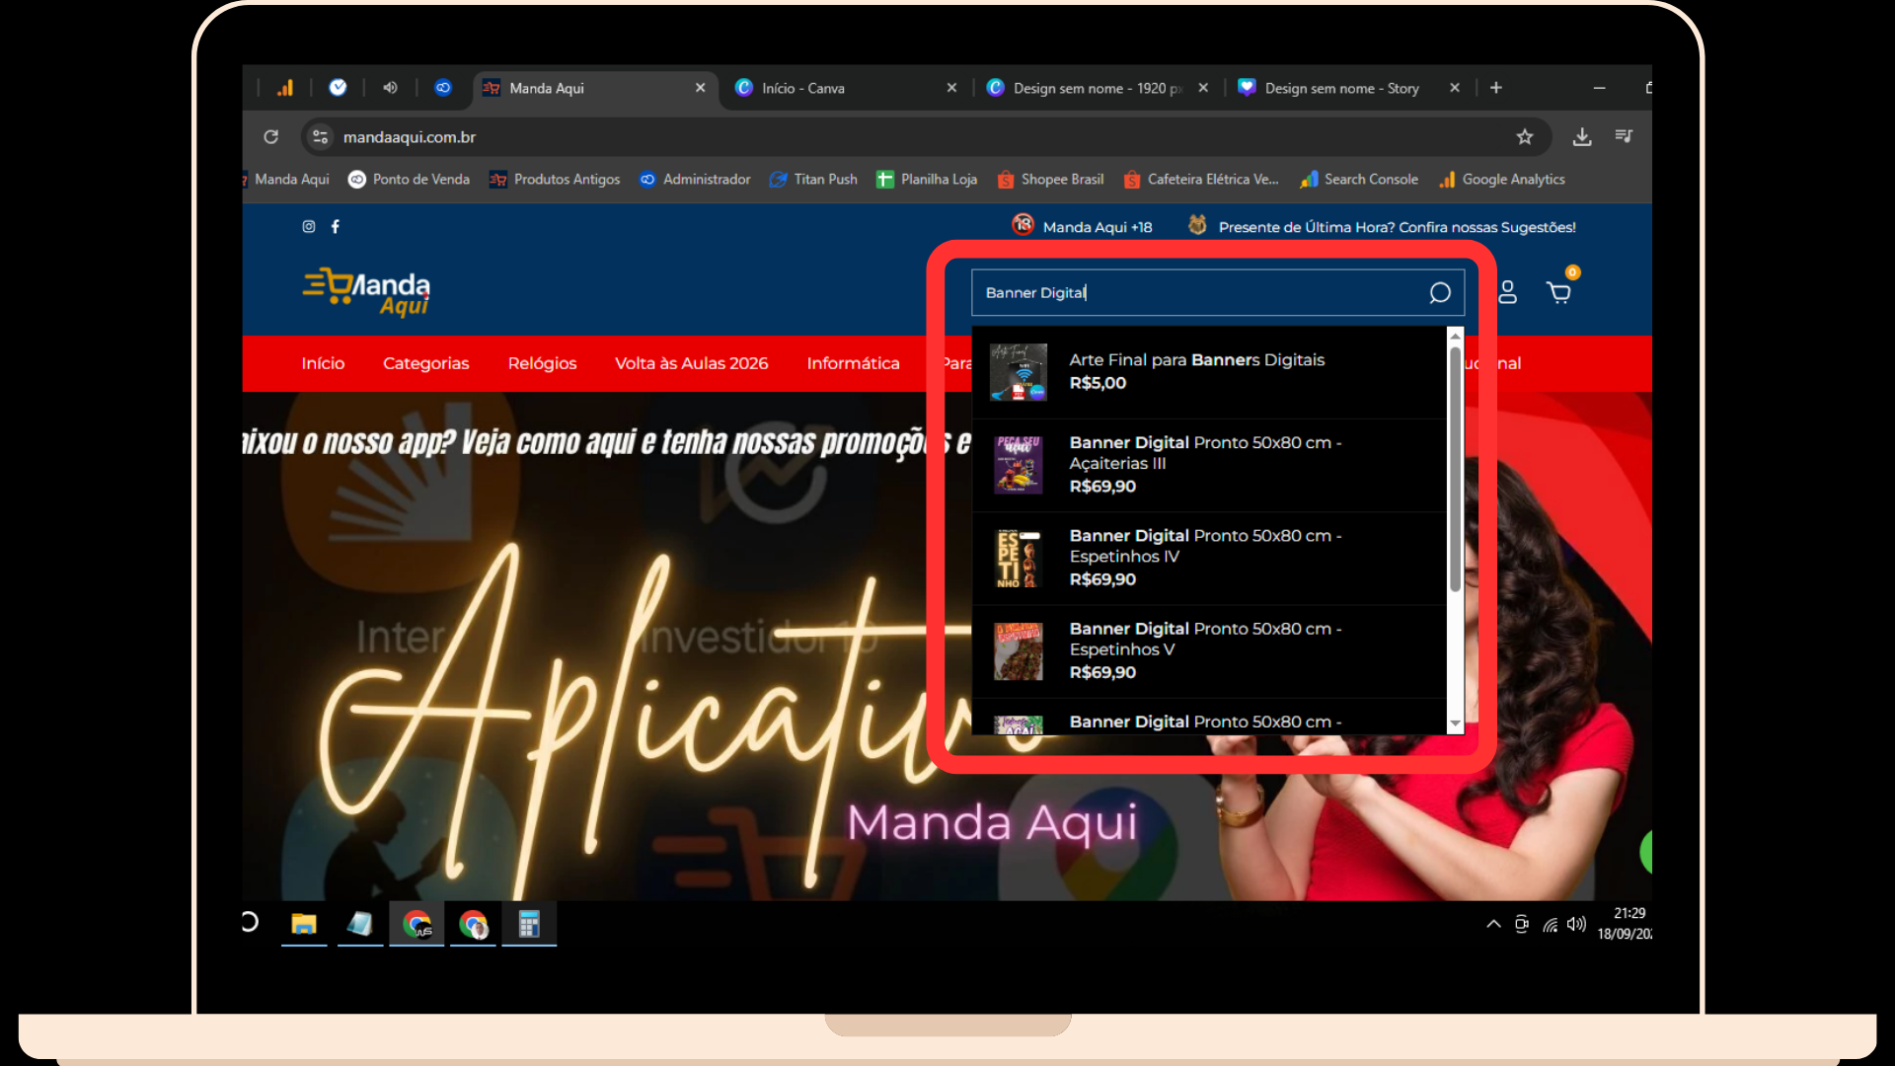Open site information icon in address bar
Image resolution: width=1895 pixels, height=1066 pixels.
(x=320, y=137)
